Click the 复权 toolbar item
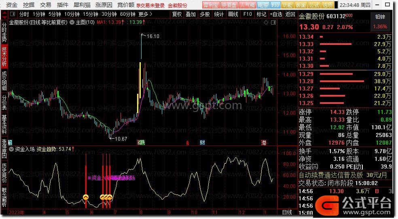The height and width of the screenshot is (219, 398). [x=177, y=14]
